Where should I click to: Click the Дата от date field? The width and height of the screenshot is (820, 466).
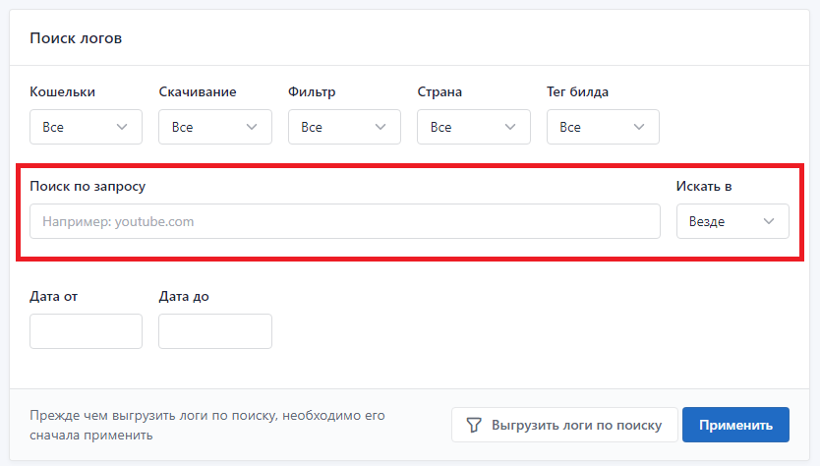point(86,331)
